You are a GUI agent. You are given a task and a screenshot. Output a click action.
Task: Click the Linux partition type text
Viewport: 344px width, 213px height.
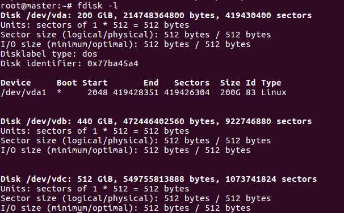coord(274,92)
